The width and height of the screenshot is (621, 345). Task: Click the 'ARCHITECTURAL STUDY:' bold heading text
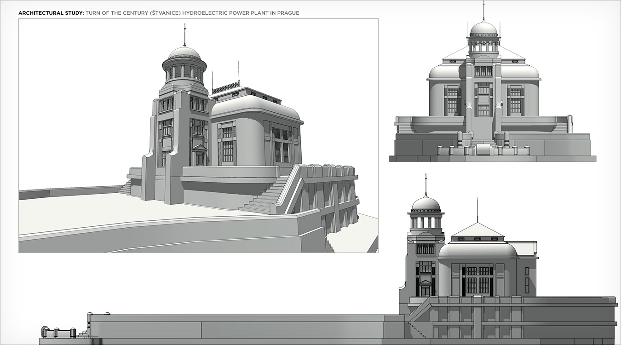point(51,13)
